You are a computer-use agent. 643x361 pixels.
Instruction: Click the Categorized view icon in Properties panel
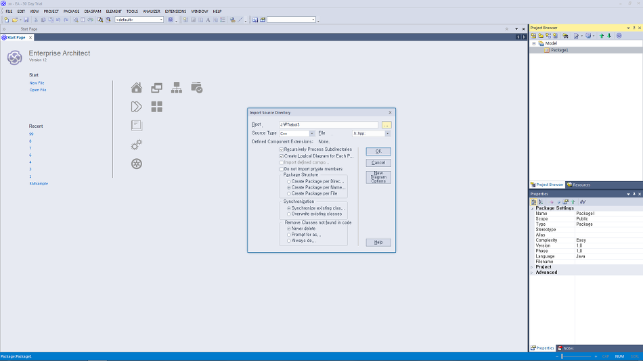click(533, 202)
